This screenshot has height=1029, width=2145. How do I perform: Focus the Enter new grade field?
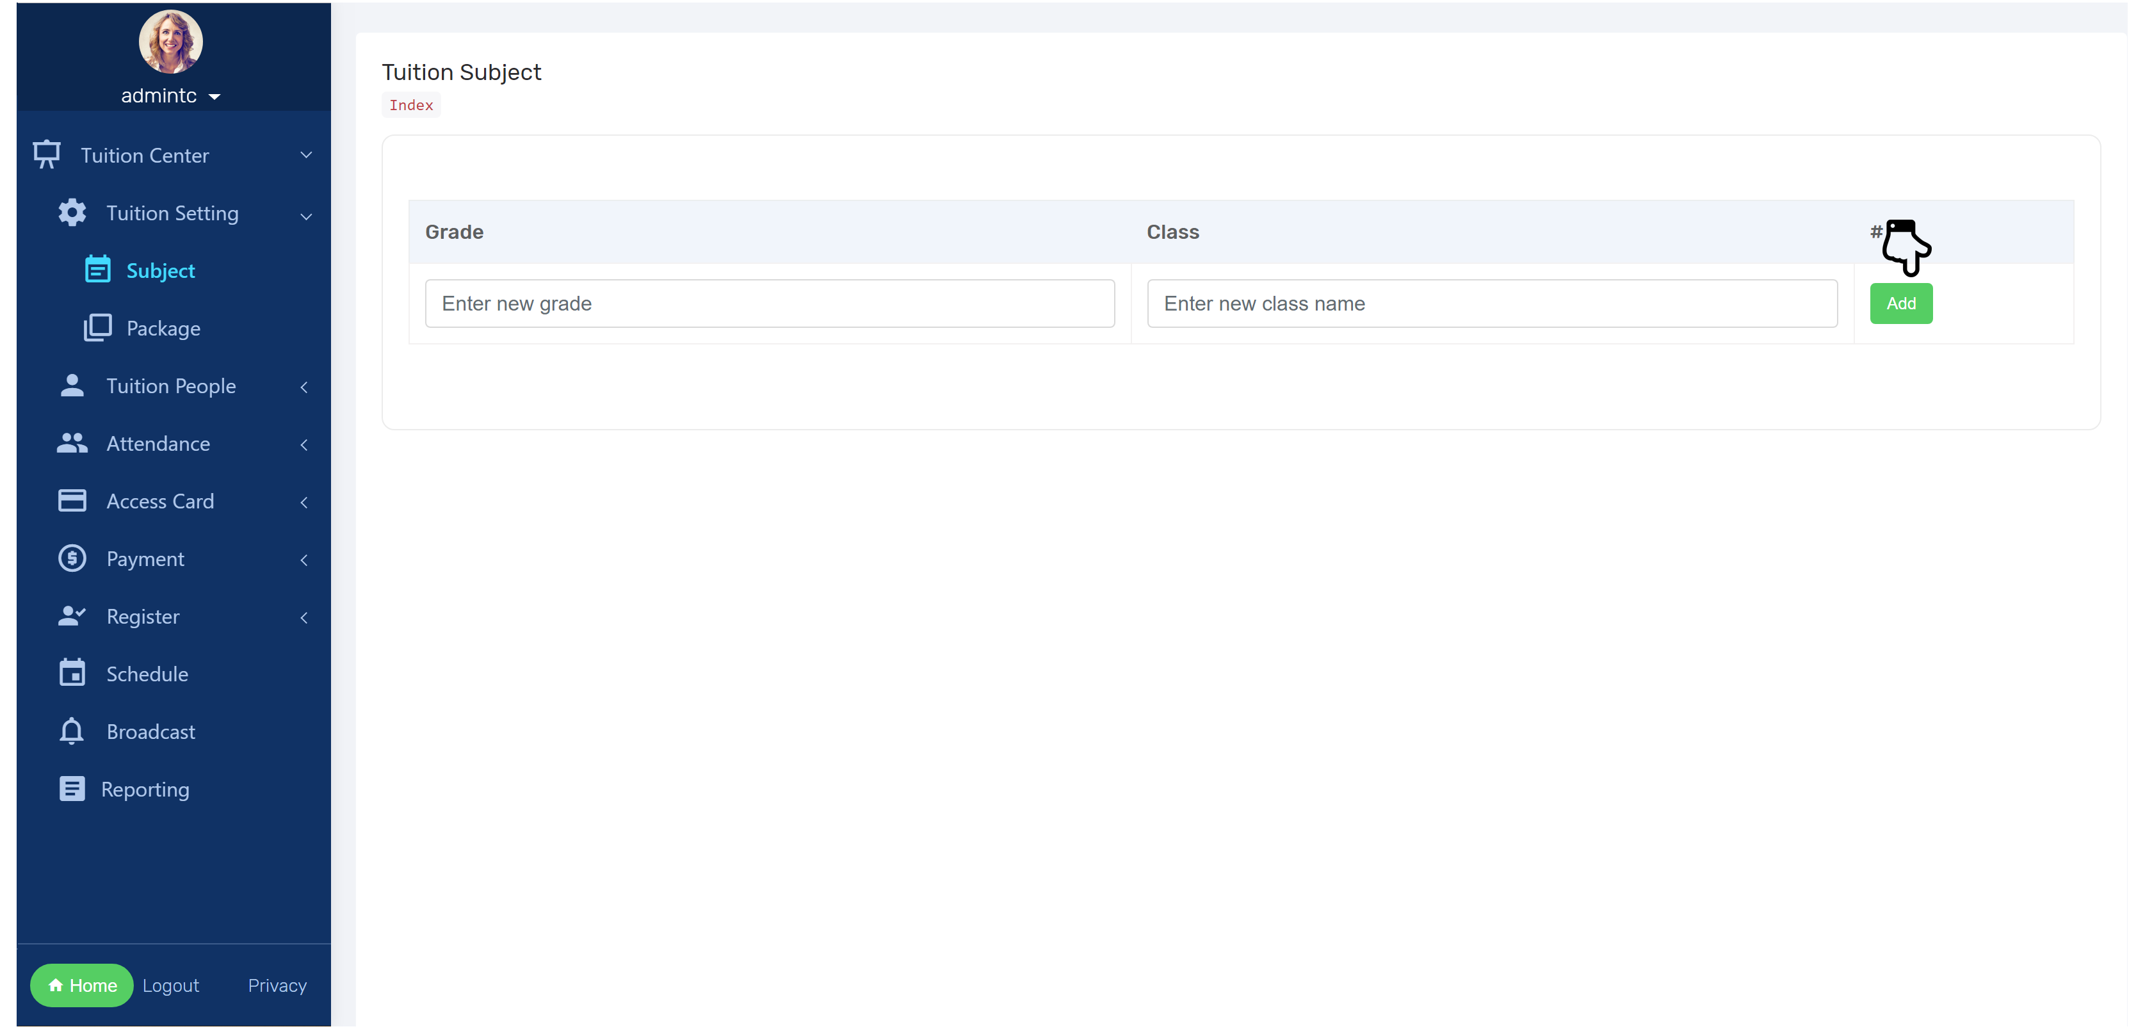770,303
